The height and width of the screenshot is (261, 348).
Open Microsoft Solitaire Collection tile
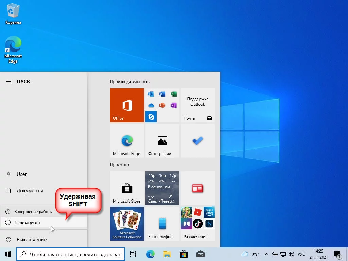click(127, 224)
